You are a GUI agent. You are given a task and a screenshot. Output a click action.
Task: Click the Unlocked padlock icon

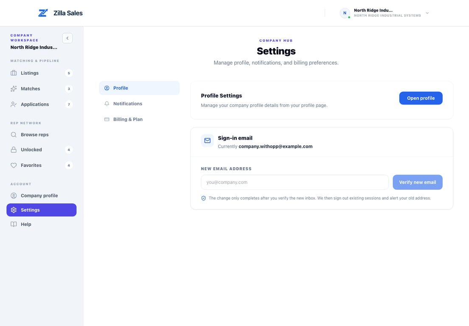coord(14,149)
